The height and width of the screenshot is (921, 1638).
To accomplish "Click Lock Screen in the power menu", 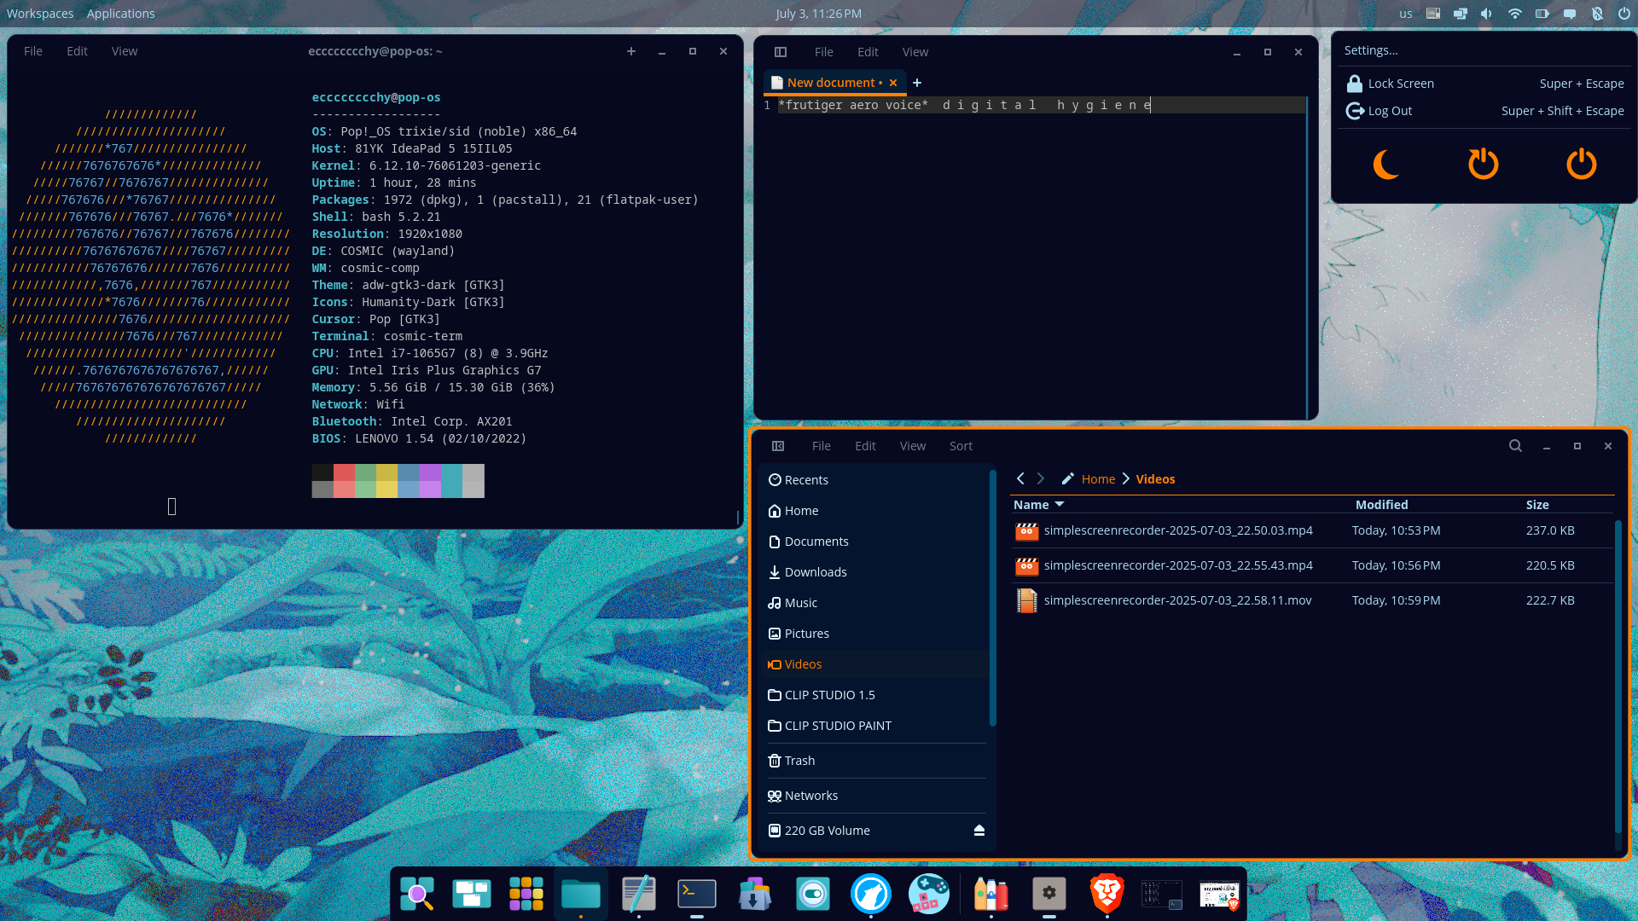I will click(x=1400, y=84).
